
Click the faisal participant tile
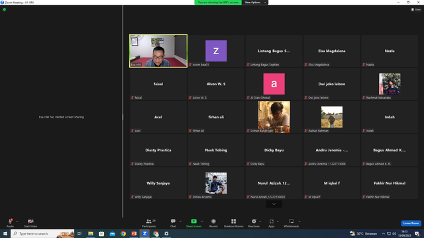(158, 84)
